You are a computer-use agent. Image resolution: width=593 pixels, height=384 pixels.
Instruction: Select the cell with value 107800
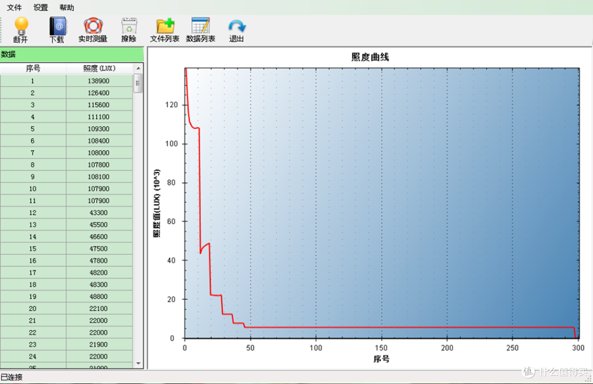point(99,165)
